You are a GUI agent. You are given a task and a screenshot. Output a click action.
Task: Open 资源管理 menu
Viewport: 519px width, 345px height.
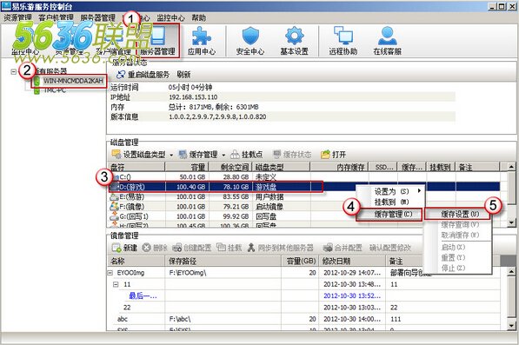[18, 17]
